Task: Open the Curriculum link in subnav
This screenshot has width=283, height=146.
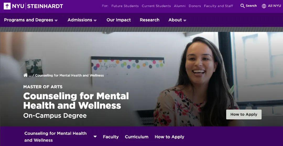Action: tap(137, 137)
